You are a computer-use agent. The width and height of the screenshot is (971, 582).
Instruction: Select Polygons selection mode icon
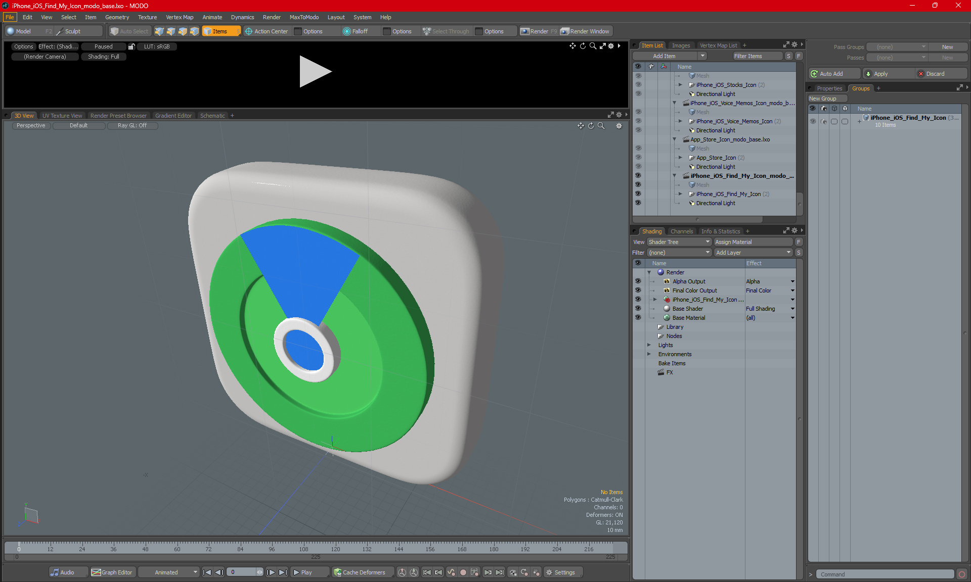pos(183,31)
